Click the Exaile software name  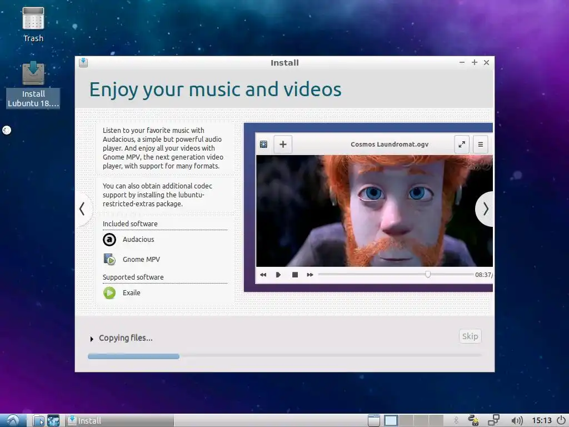(x=131, y=292)
